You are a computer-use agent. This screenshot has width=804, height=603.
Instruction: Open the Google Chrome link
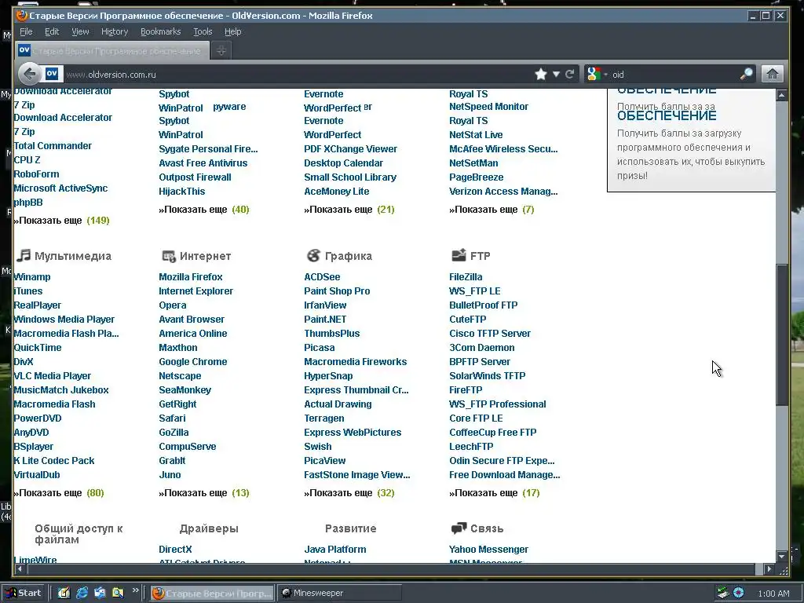pos(193,361)
